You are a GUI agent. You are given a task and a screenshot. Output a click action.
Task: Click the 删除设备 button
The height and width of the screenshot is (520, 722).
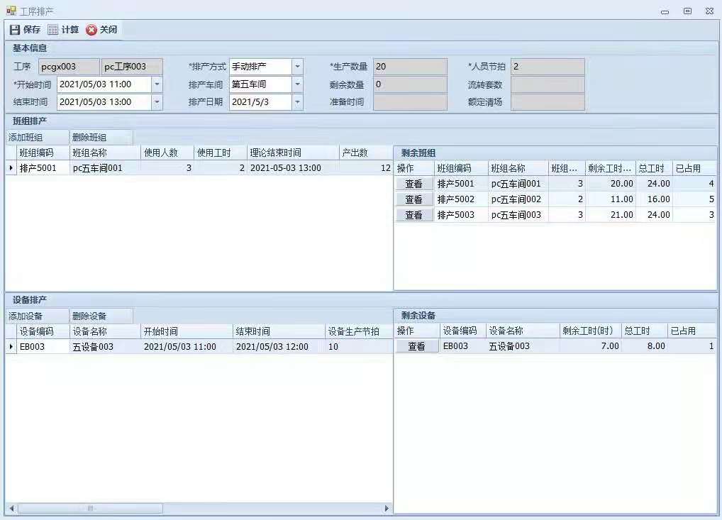click(x=89, y=316)
